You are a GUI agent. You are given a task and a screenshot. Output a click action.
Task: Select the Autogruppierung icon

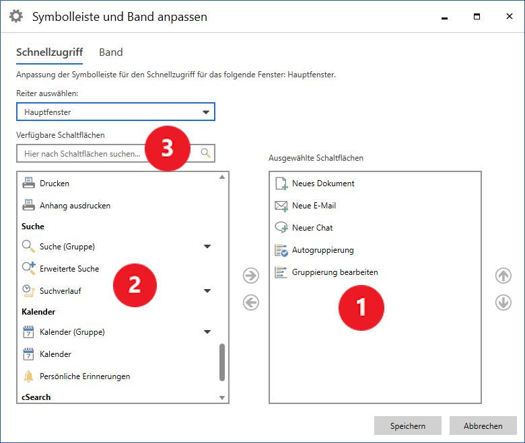281,250
